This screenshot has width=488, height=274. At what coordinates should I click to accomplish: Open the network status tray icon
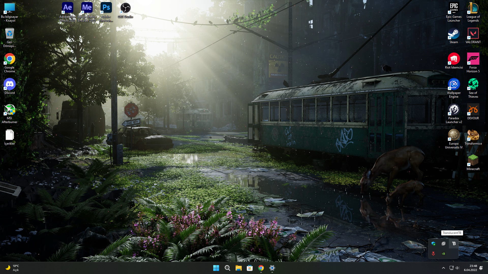pos(451,268)
